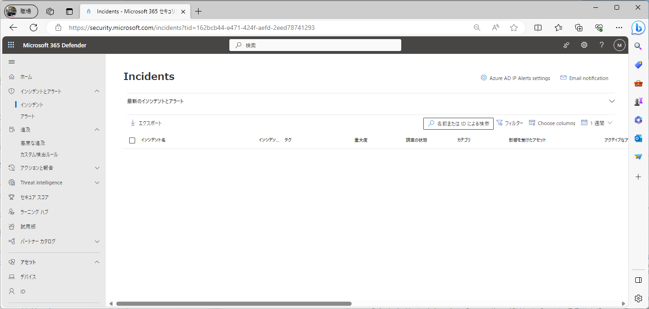Collapse the navigation pane with hamburger icon
This screenshot has width=649, height=309.
(11, 62)
